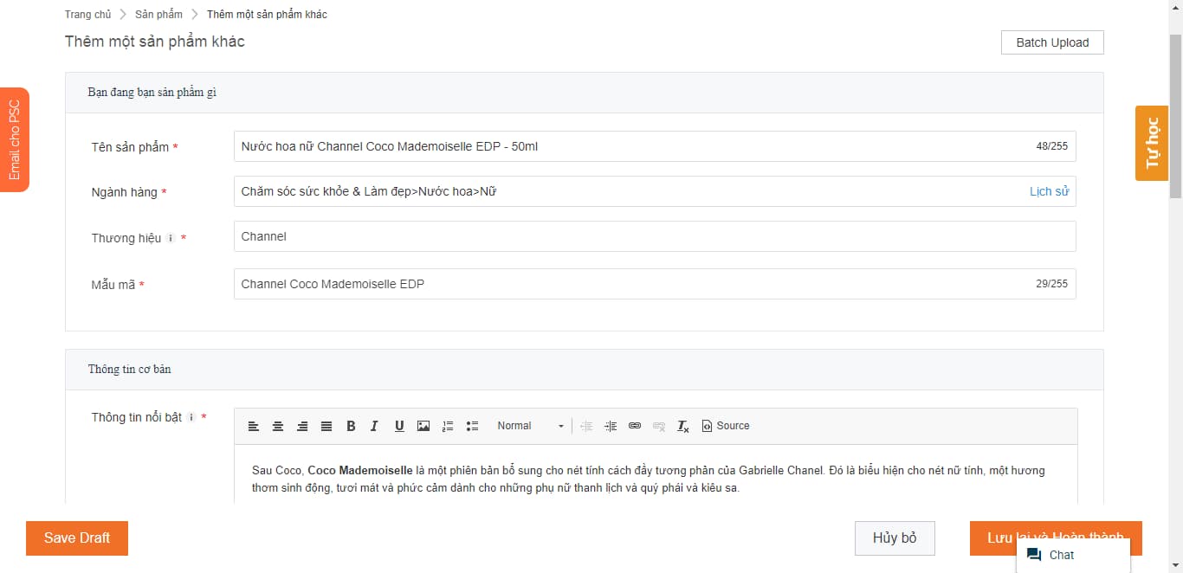This screenshot has width=1183, height=573.
Task: Open Lịch sử in the category field
Action: point(1049,191)
